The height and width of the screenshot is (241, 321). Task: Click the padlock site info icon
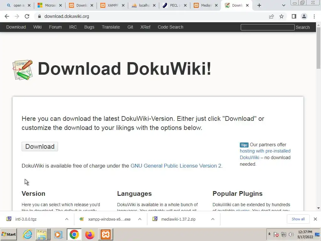[x=39, y=16]
